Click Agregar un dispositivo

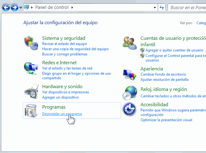pyautogui.click(x=60, y=97)
